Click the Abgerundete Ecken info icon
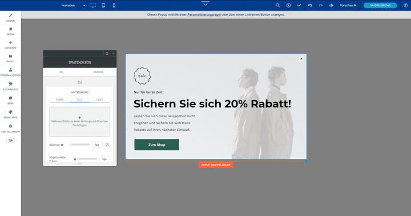The height and width of the screenshot is (216, 411). [75, 159]
